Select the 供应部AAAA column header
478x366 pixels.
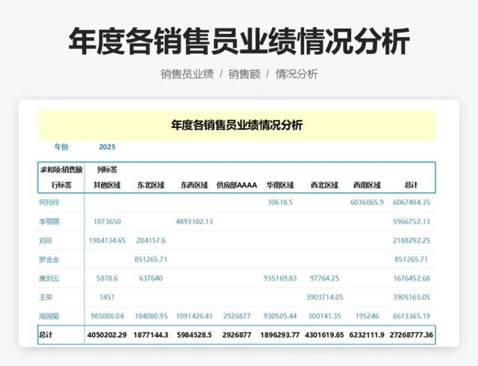(x=237, y=185)
